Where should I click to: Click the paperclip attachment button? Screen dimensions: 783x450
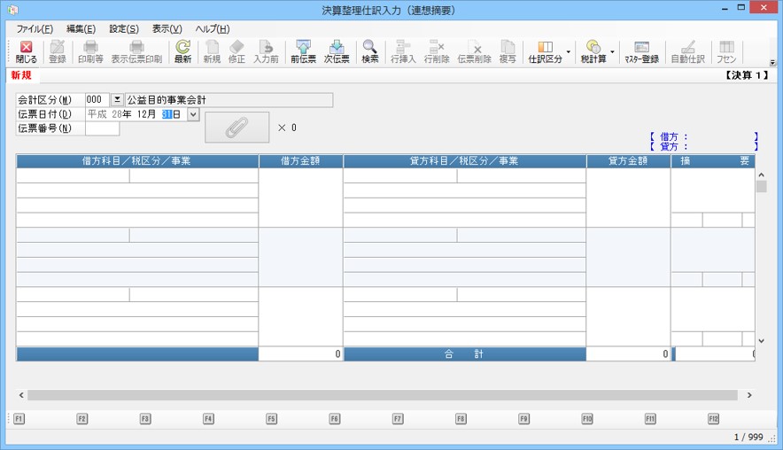coord(236,128)
